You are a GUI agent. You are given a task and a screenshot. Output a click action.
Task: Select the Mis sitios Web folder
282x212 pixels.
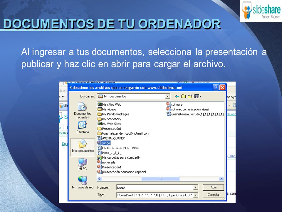pos(109,104)
